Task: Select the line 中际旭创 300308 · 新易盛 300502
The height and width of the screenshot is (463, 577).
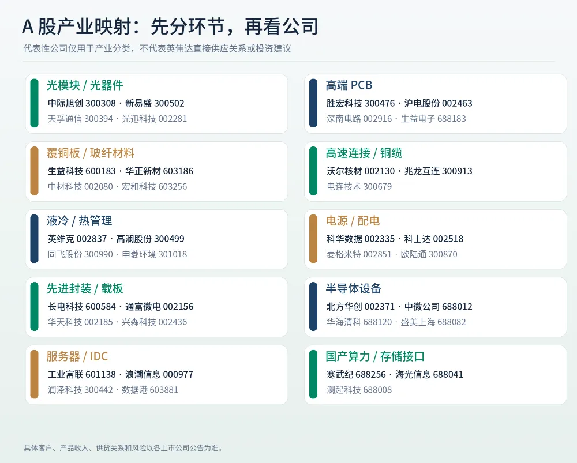Action: (x=116, y=103)
